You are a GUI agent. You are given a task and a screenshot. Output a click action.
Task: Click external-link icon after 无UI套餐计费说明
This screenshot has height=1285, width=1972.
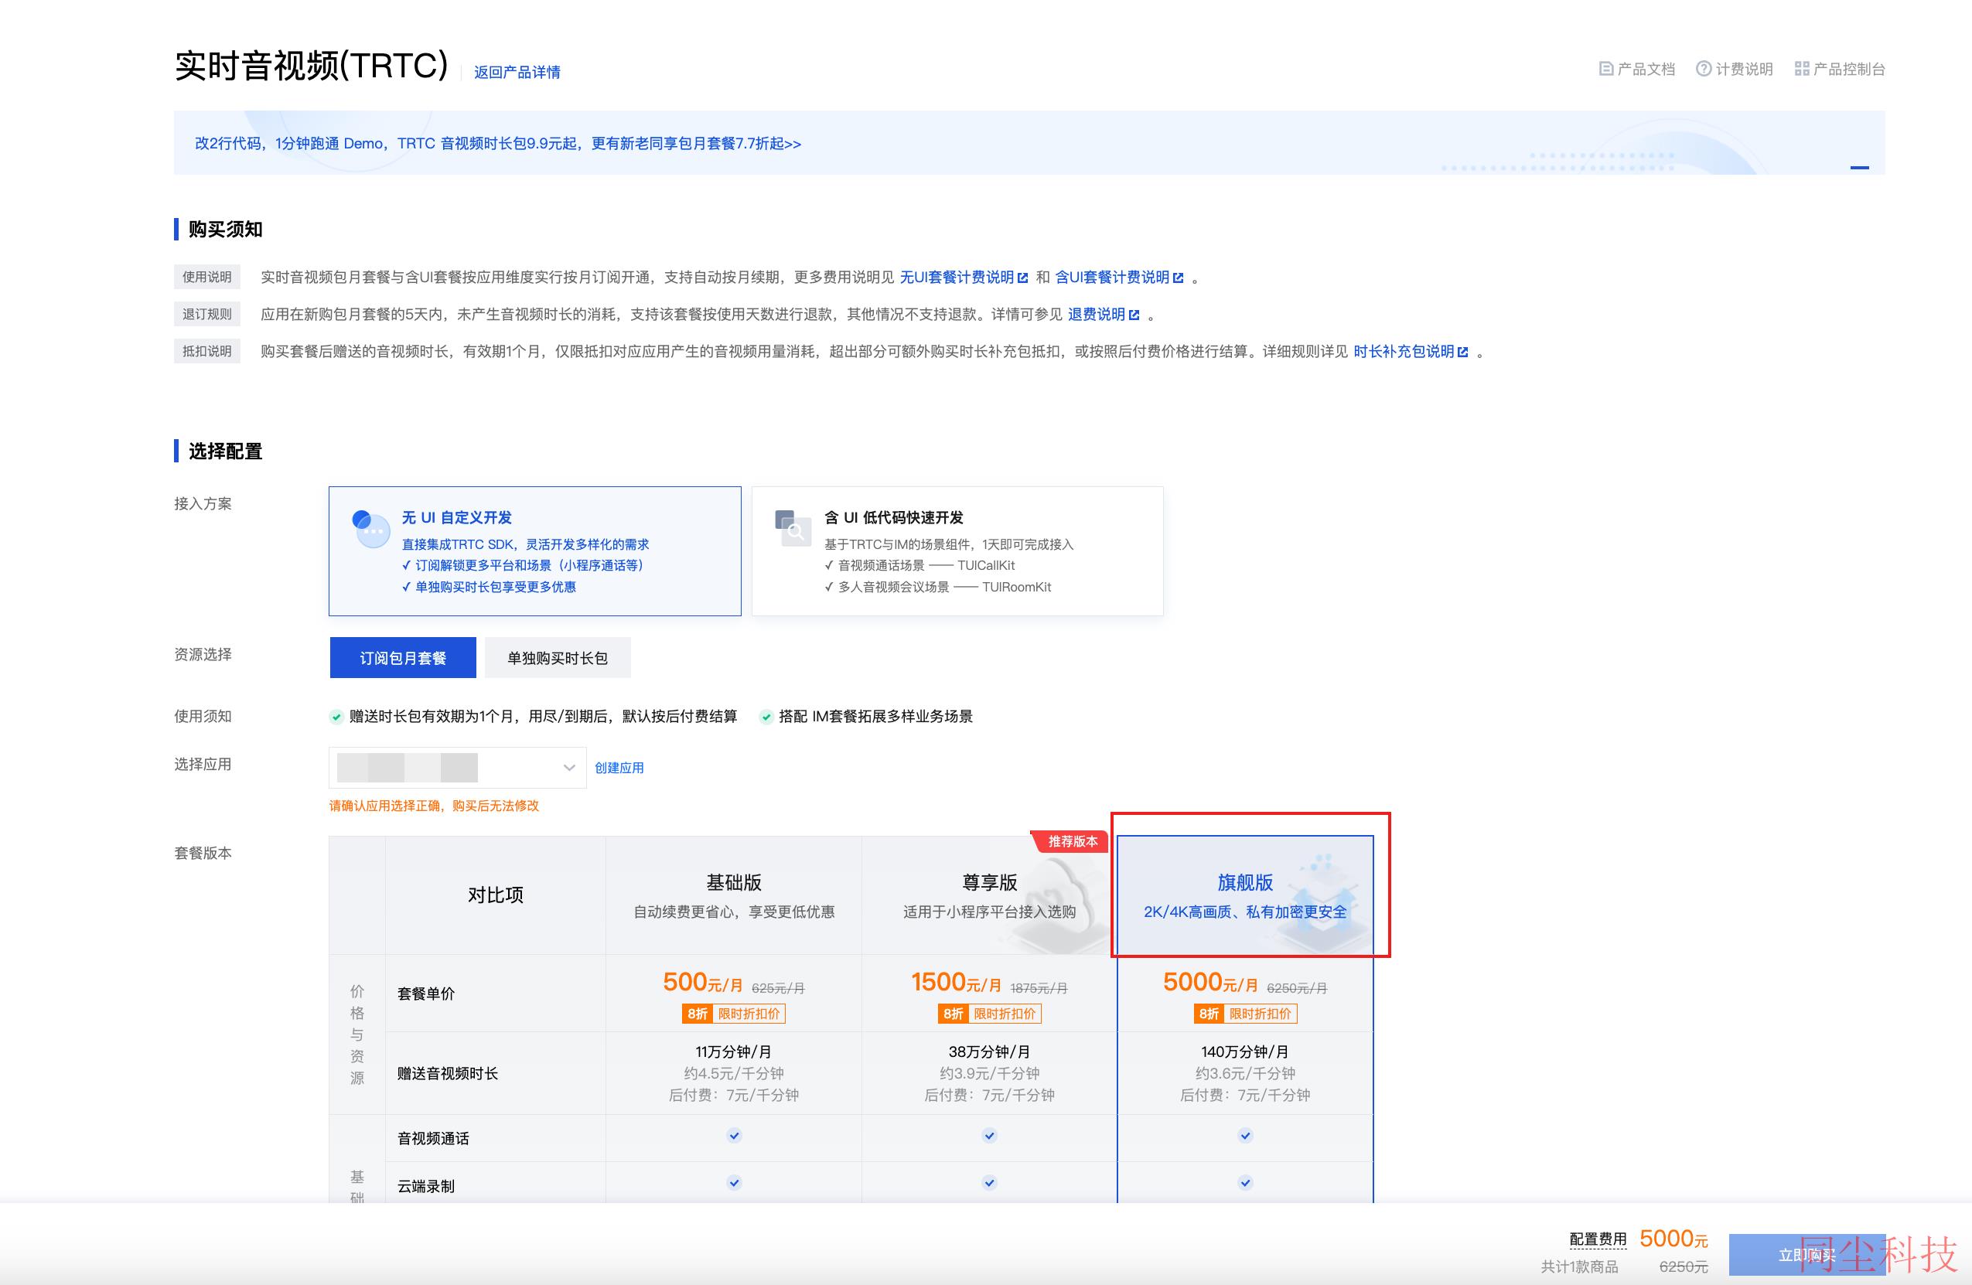pos(1022,278)
